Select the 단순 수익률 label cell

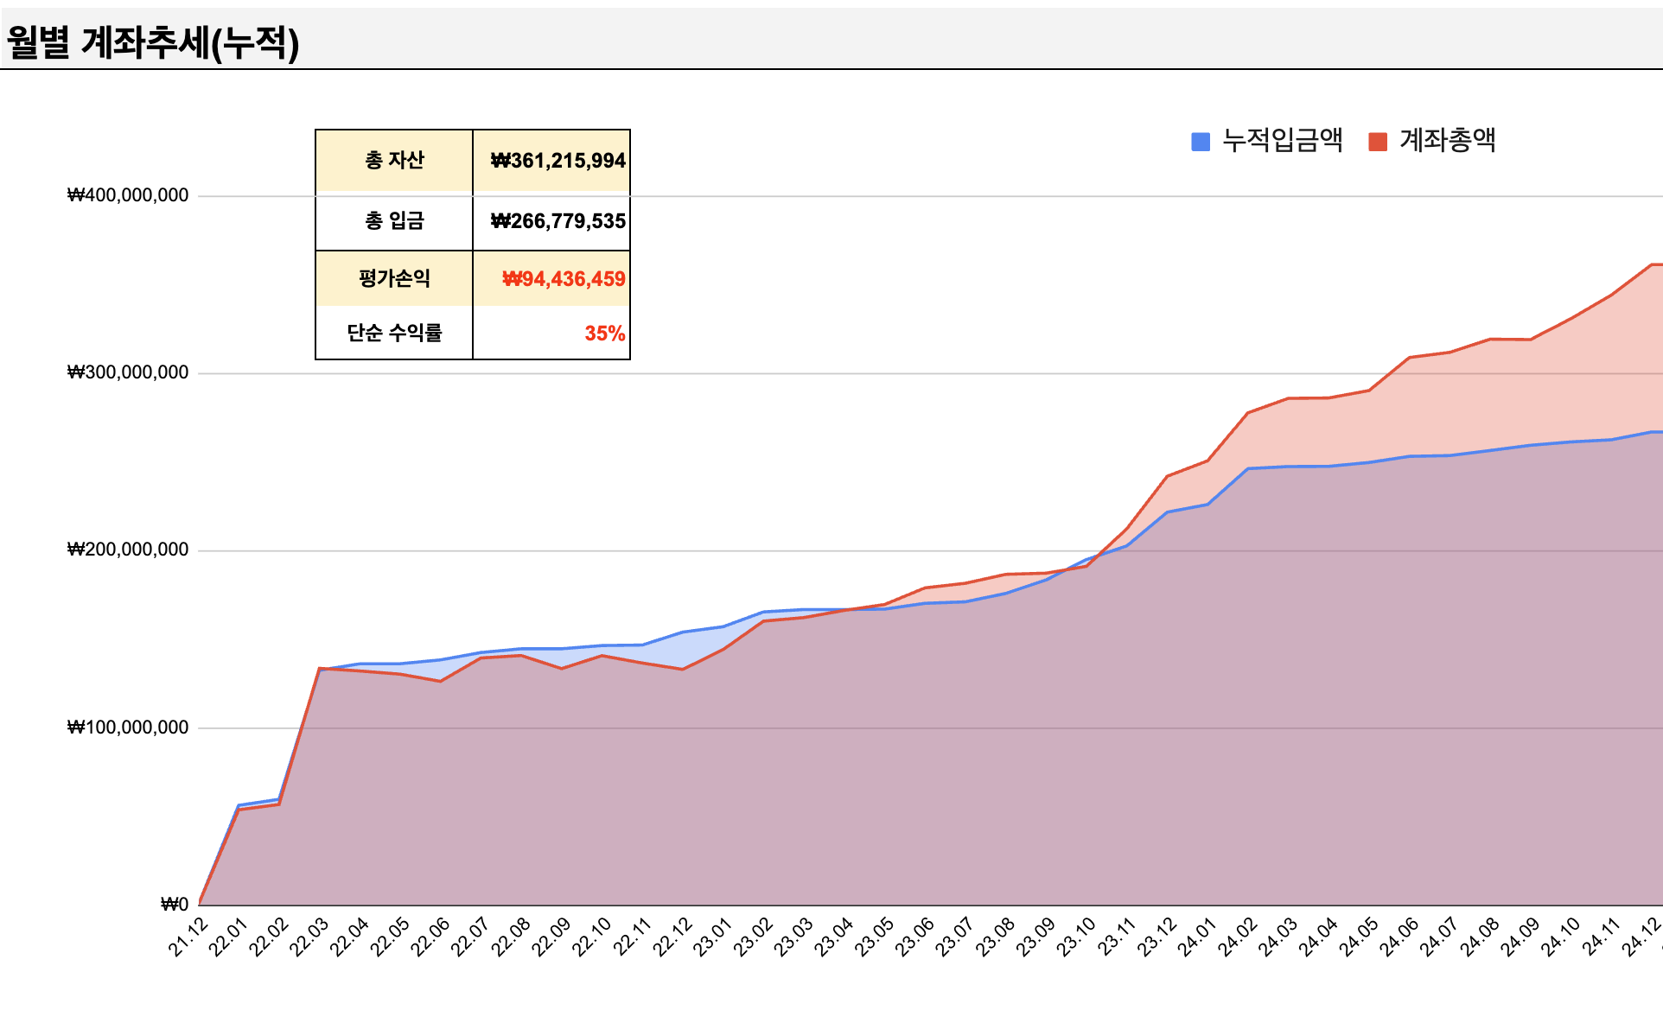pos(394,333)
